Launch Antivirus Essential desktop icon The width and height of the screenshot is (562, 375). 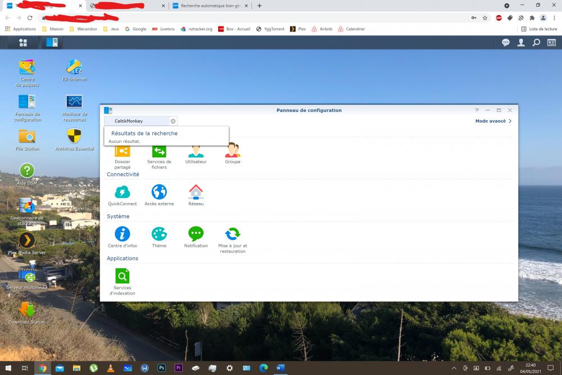75,140
